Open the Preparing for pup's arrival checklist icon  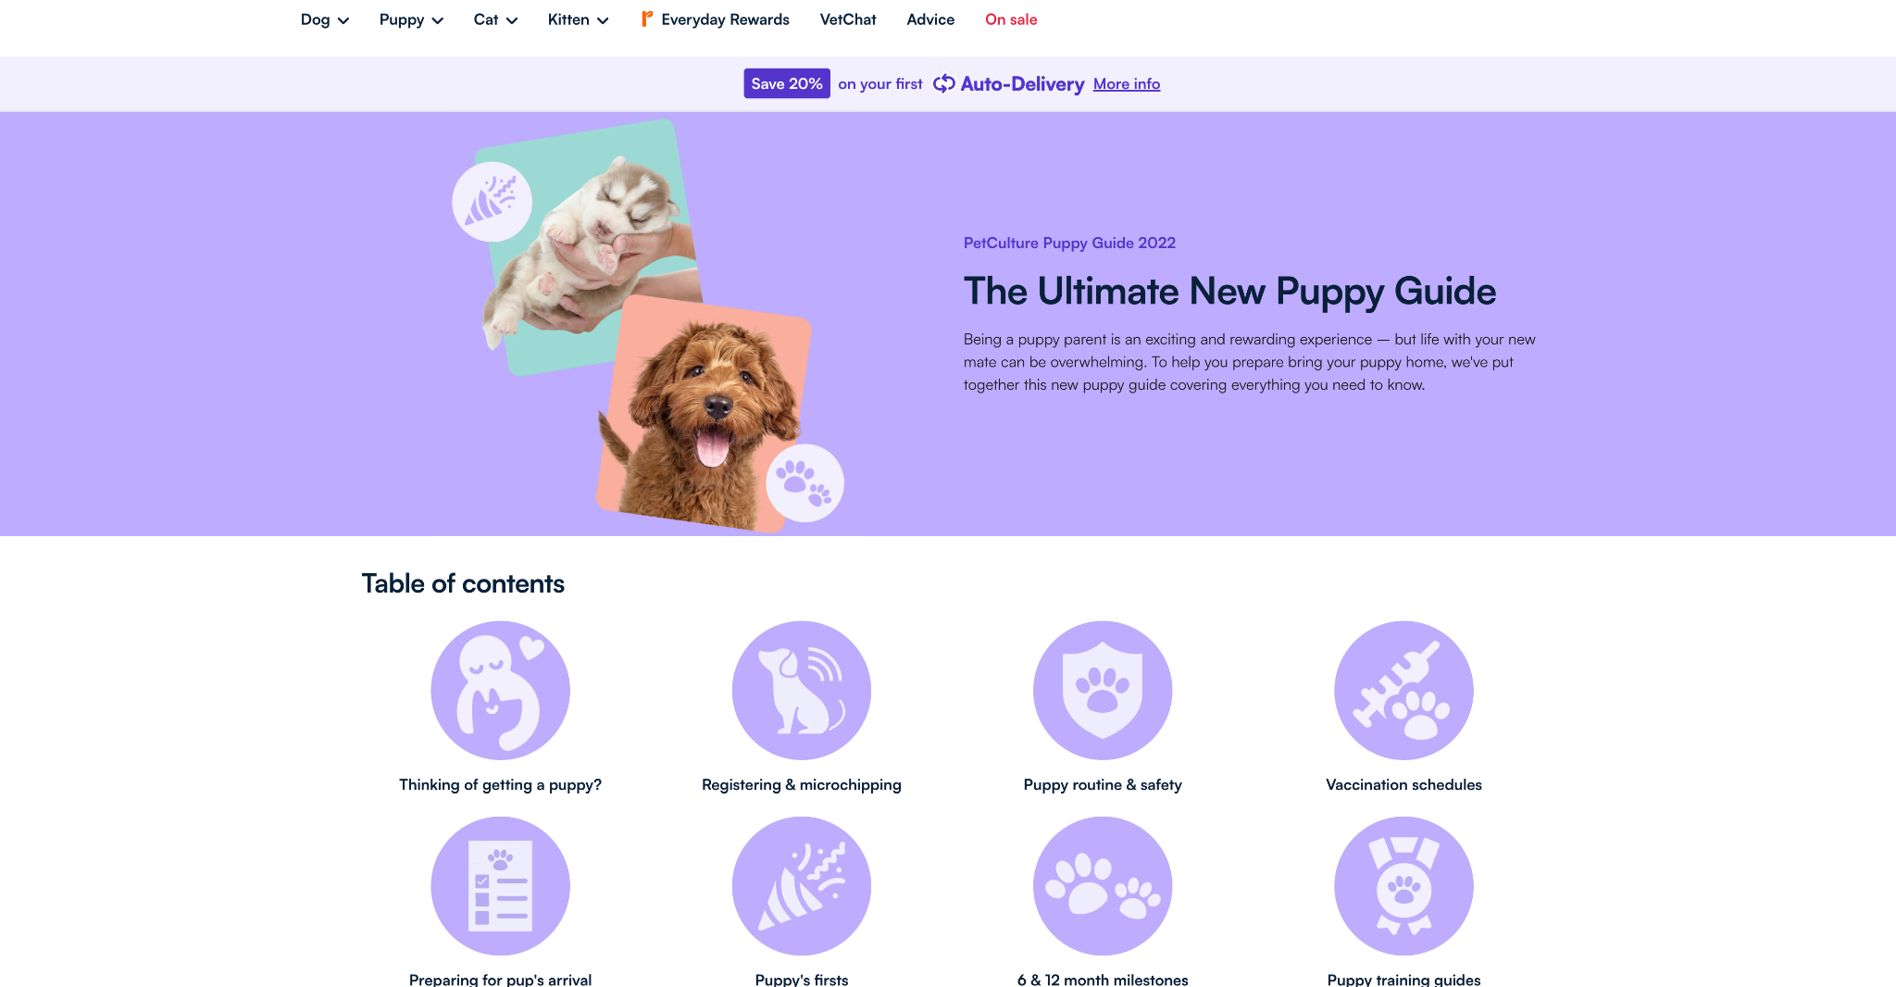point(500,886)
